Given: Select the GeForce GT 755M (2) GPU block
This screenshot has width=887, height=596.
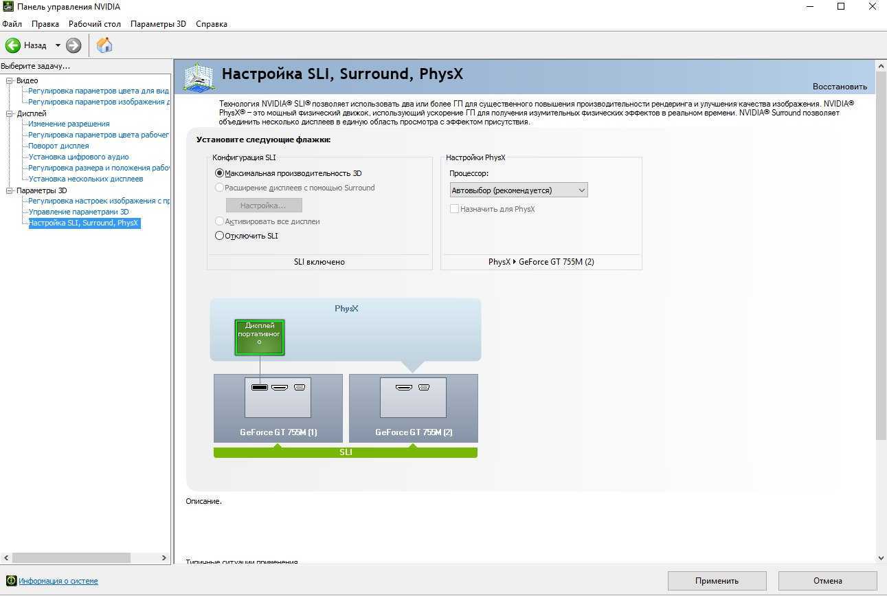Looking at the screenshot, I should click(x=413, y=408).
